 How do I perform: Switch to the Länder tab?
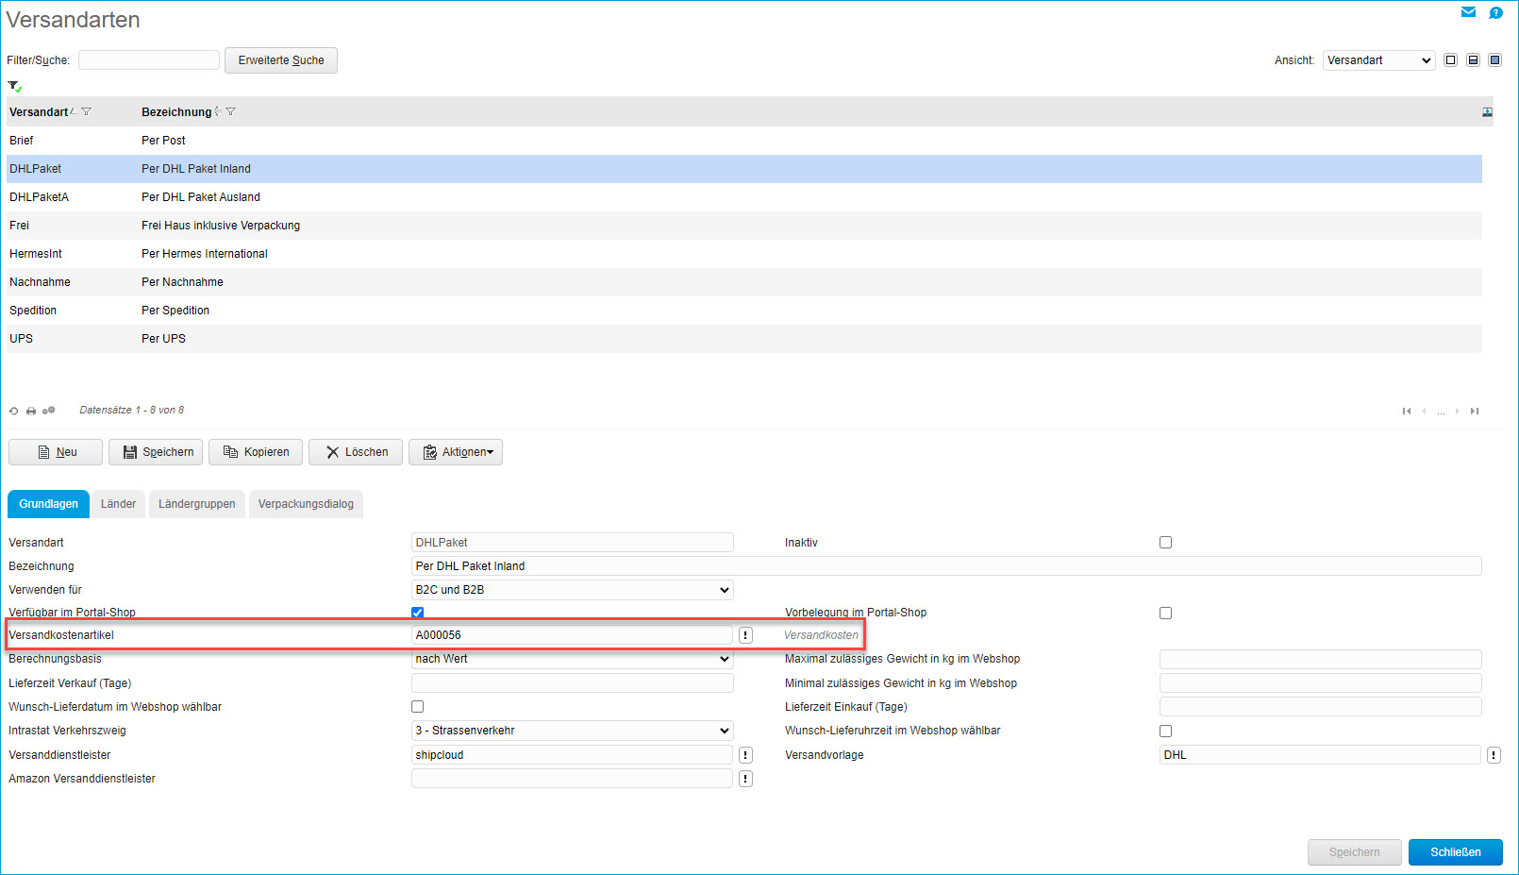click(x=118, y=504)
